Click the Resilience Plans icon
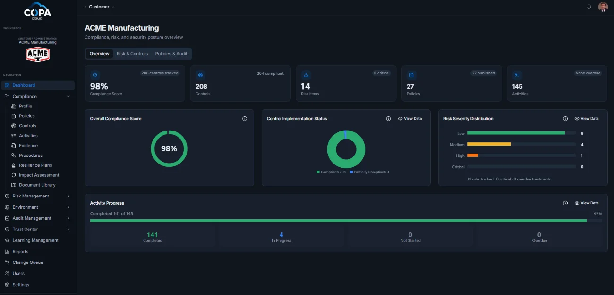614x295 pixels. (x=14, y=165)
